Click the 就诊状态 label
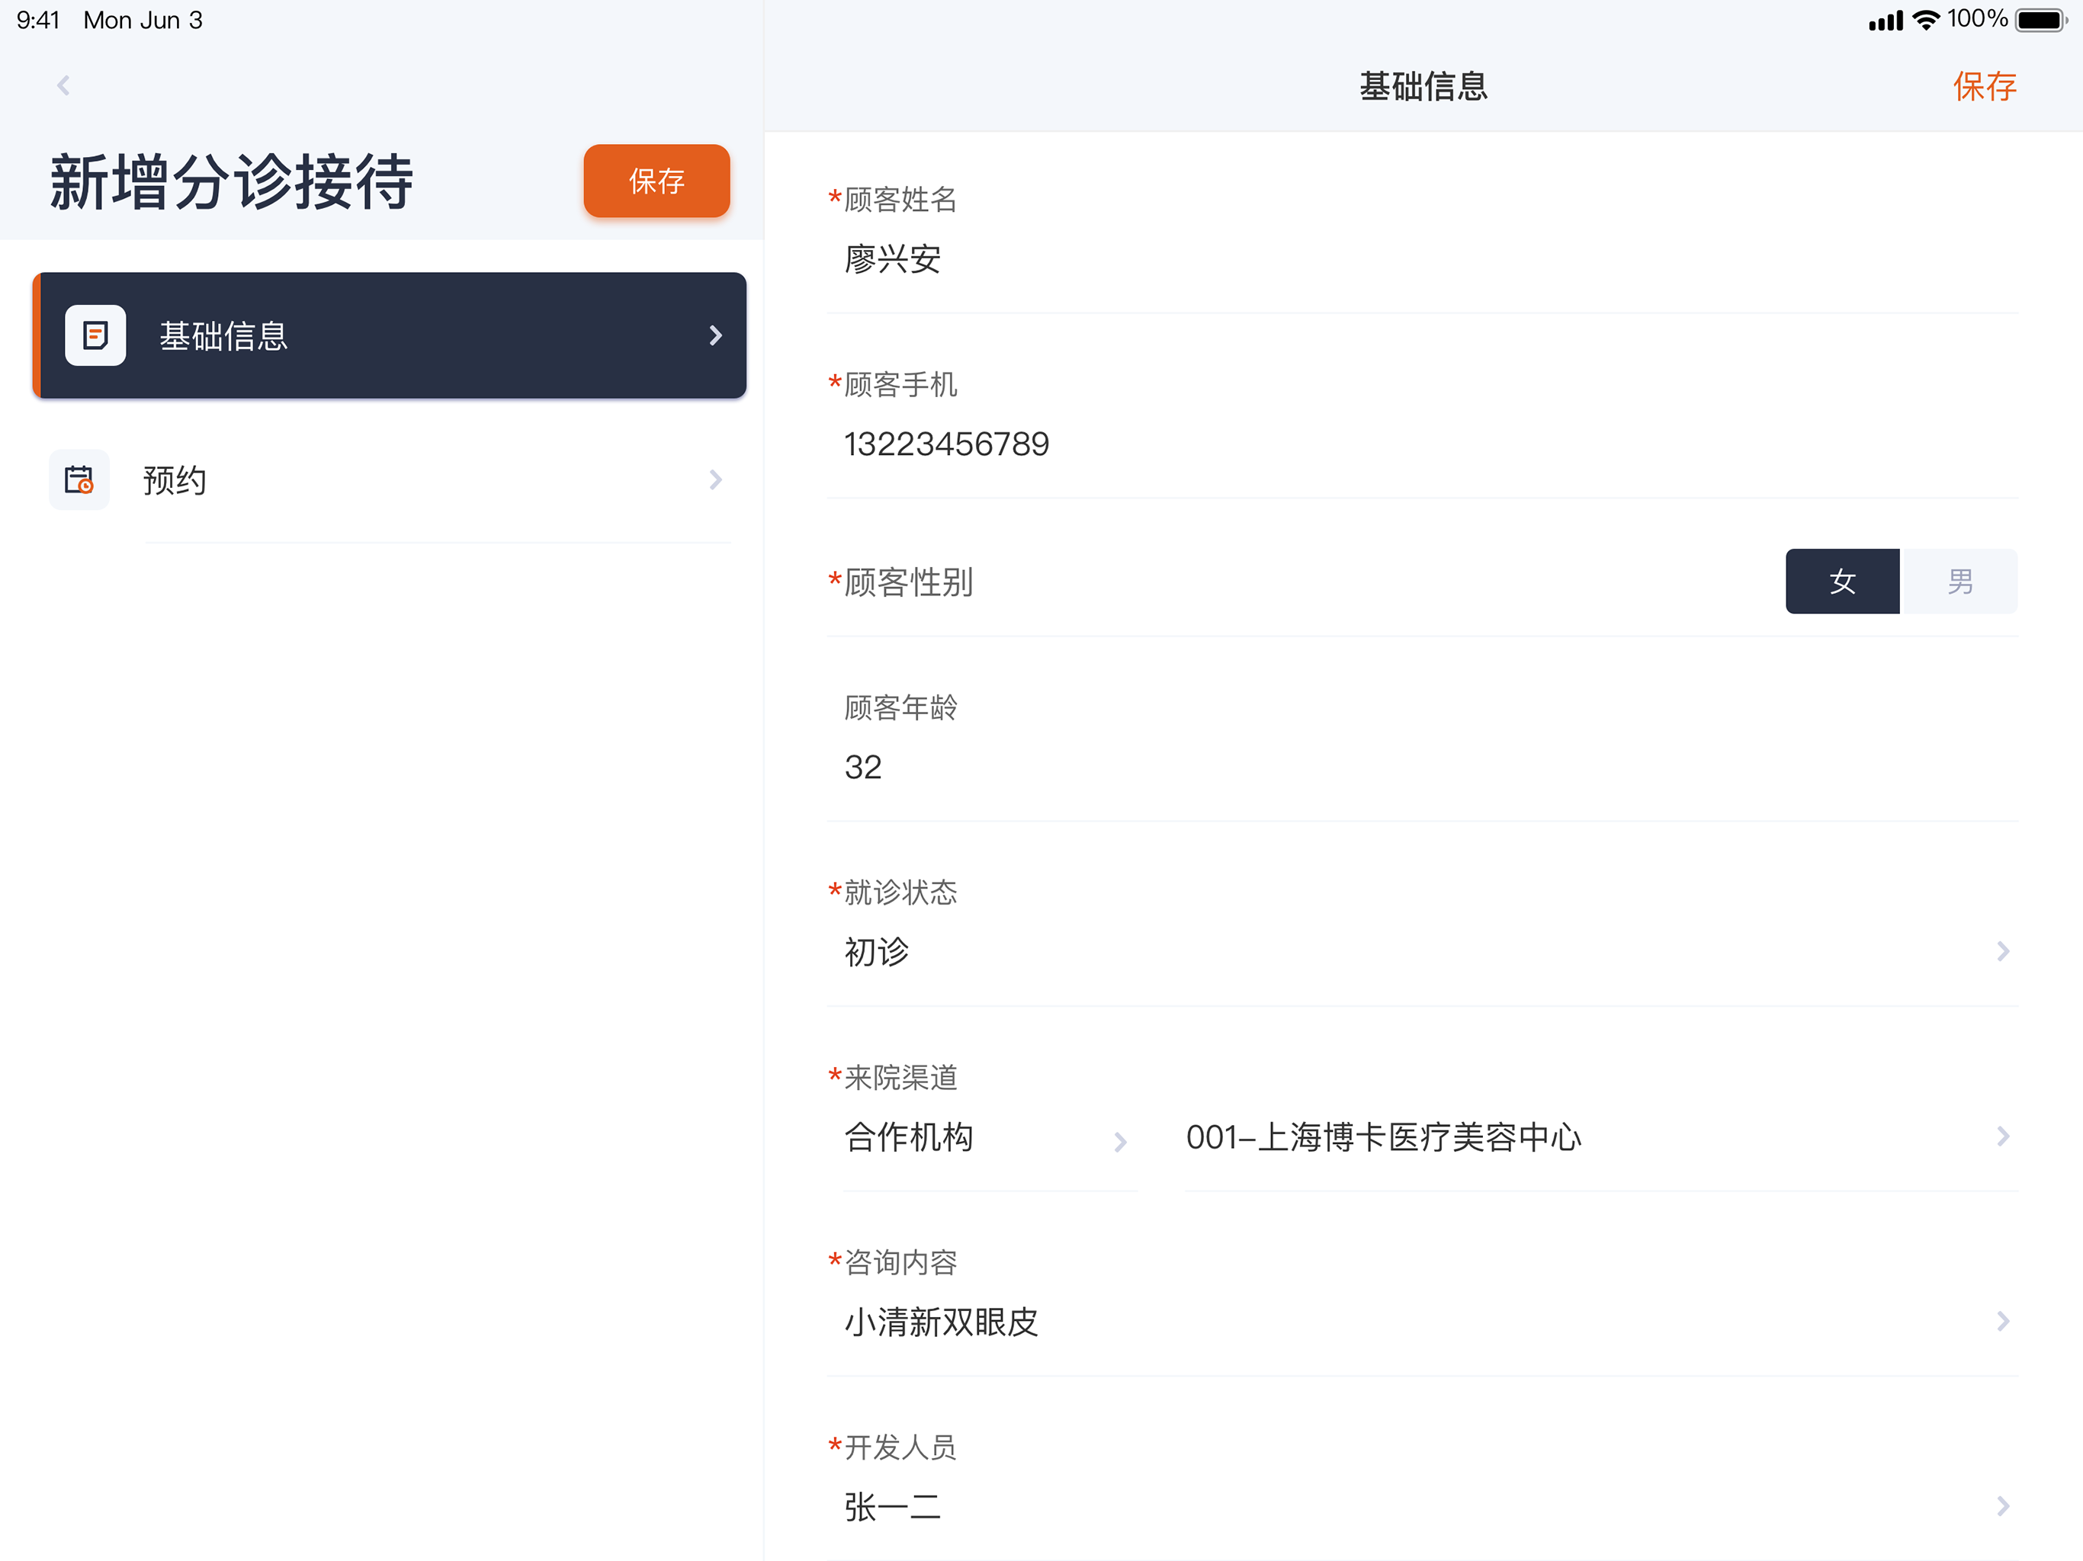Screen dimensions: 2083x1561 point(900,893)
